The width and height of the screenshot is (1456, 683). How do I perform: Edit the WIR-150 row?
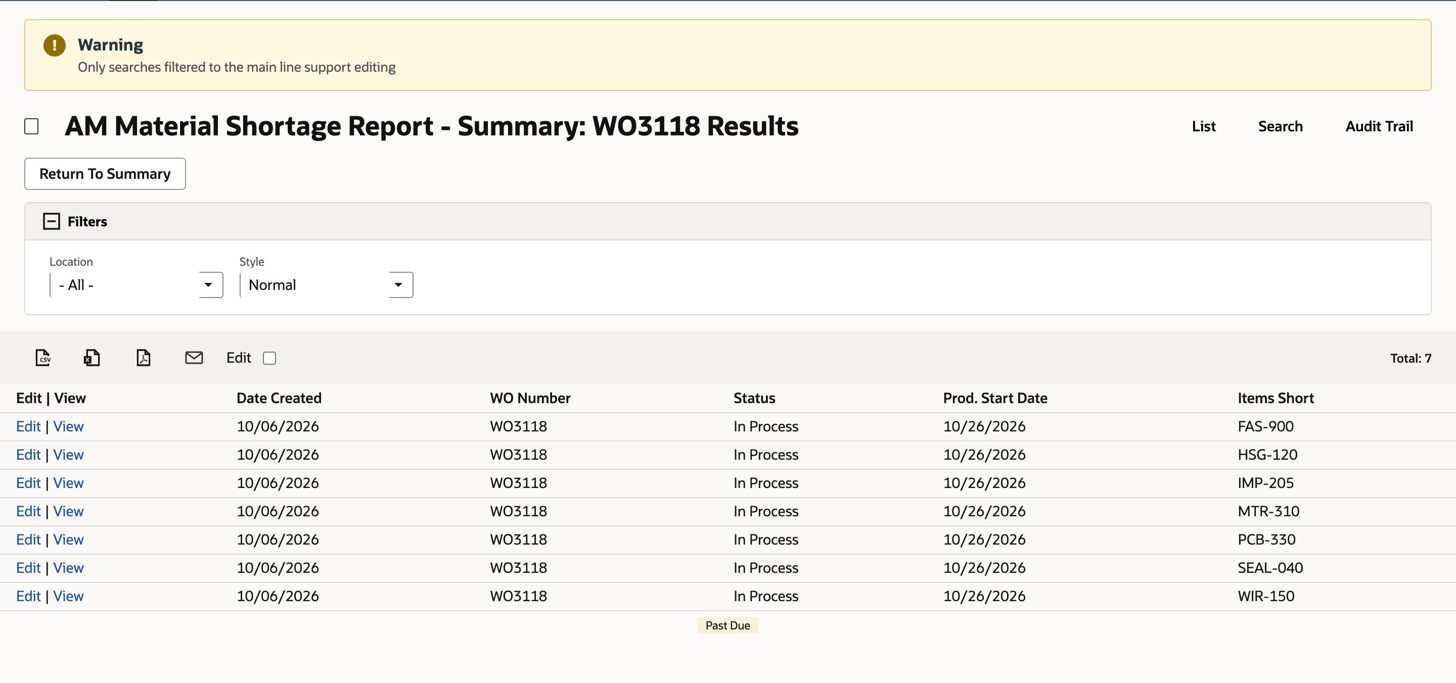(28, 596)
